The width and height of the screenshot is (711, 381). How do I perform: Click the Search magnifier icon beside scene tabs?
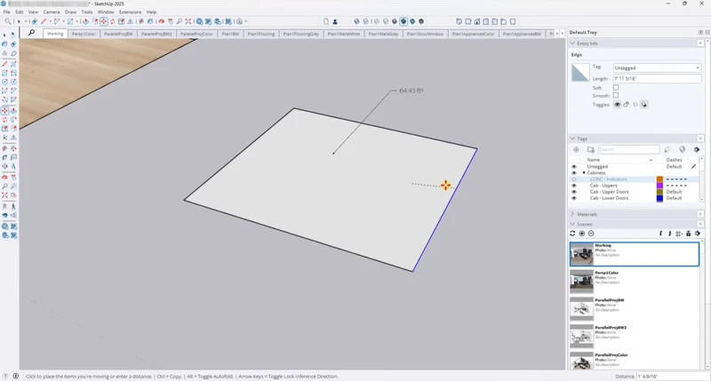click(x=31, y=33)
